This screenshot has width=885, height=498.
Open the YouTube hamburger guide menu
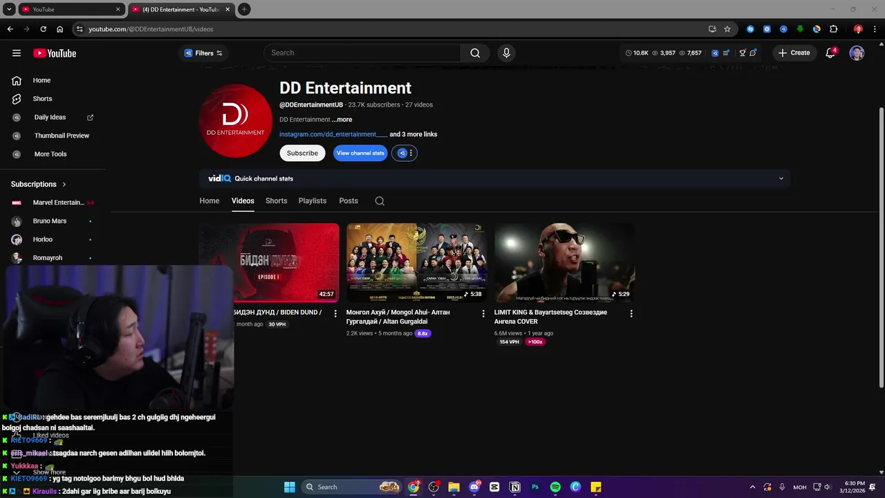pos(17,53)
